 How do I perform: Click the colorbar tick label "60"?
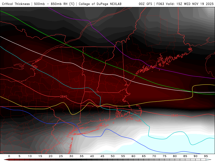[x=133, y=156]
